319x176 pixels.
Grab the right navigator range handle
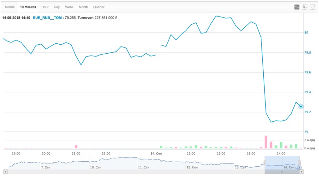click(x=299, y=163)
